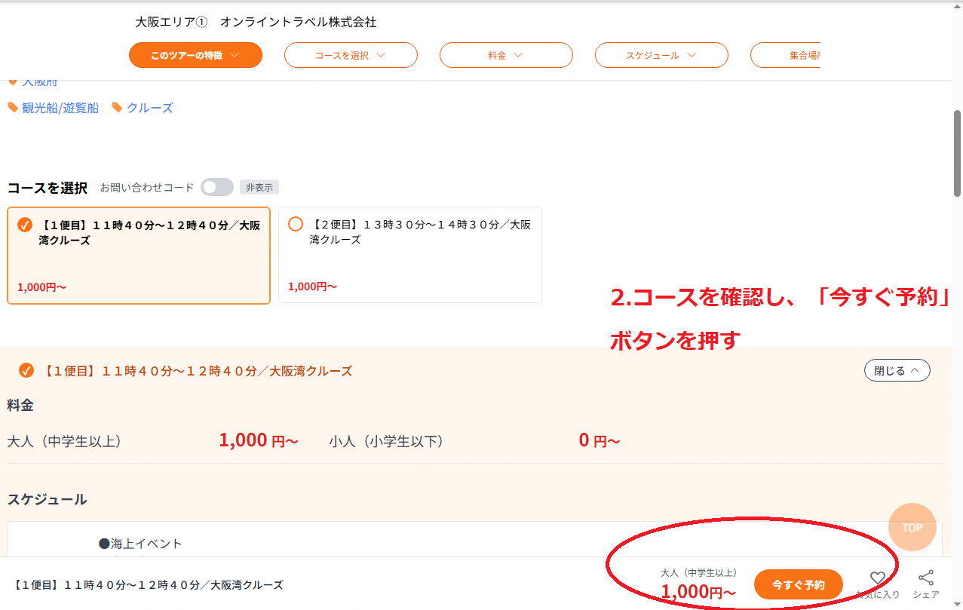
Task: Click the 今すぐ予約 button
Action: pos(798,584)
